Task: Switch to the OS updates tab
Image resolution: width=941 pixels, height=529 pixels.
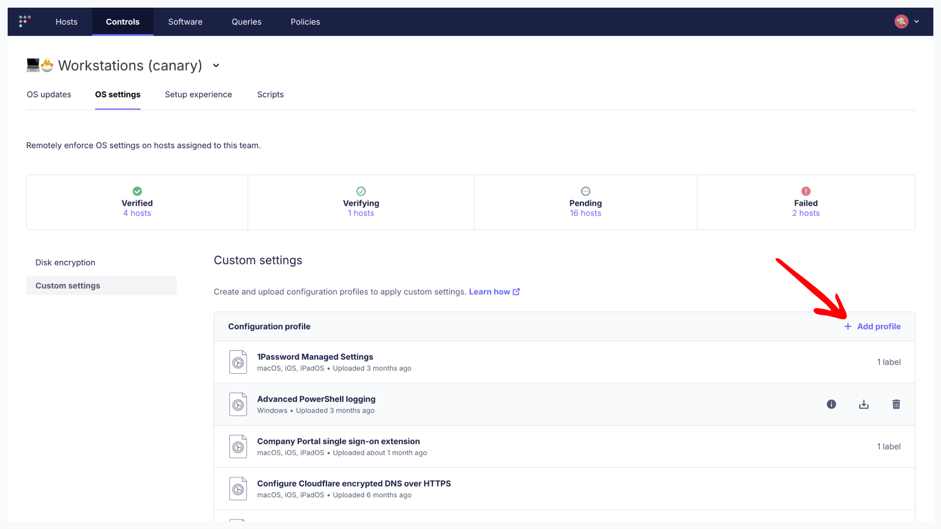Action: click(x=49, y=95)
